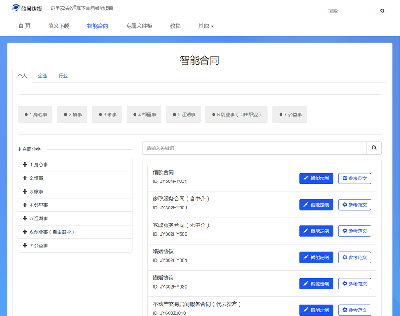Click the ID: JY302HY500 text
Image resolution: width=400 pixels, height=316 pixels.
pos(170,234)
